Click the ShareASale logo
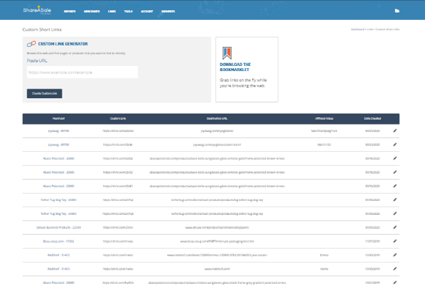This screenshot has height=286, width=425. tap(37, 10)
